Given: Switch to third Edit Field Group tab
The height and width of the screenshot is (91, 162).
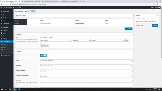Looking at the screenshot, I should click(x=51, y=2).
